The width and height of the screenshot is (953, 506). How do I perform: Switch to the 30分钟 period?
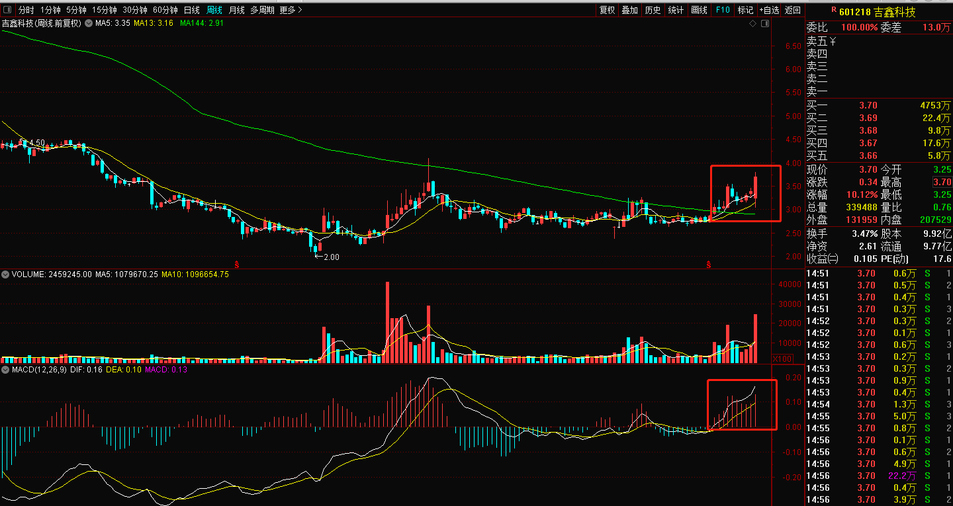(x=135, y=10)
